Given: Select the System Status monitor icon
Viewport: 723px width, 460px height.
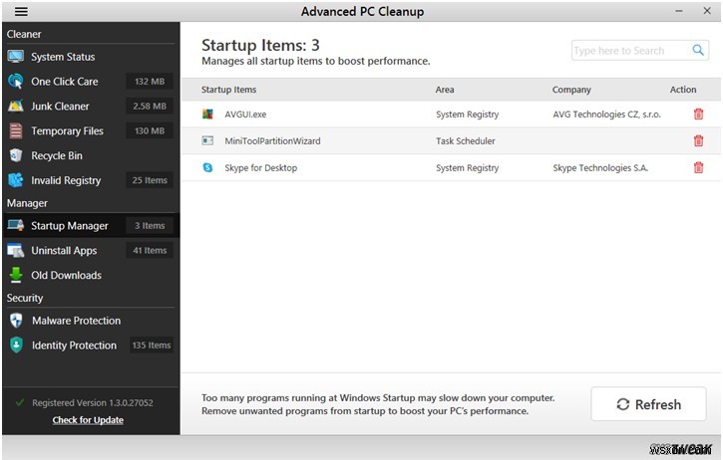Looking at the screenshot, I should pyautogui.click(x=16, y=57).
